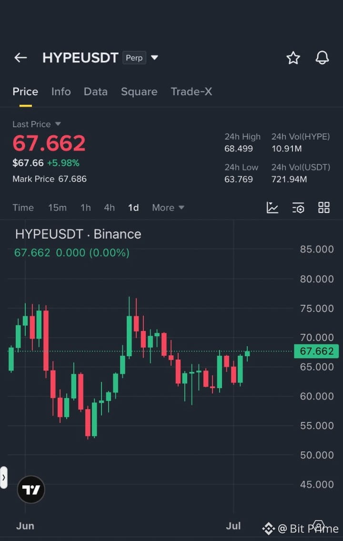Open chart settings icon with gear
Viewport: 343px width, 541px height.
pyautogui.click(x=298, y=208)
